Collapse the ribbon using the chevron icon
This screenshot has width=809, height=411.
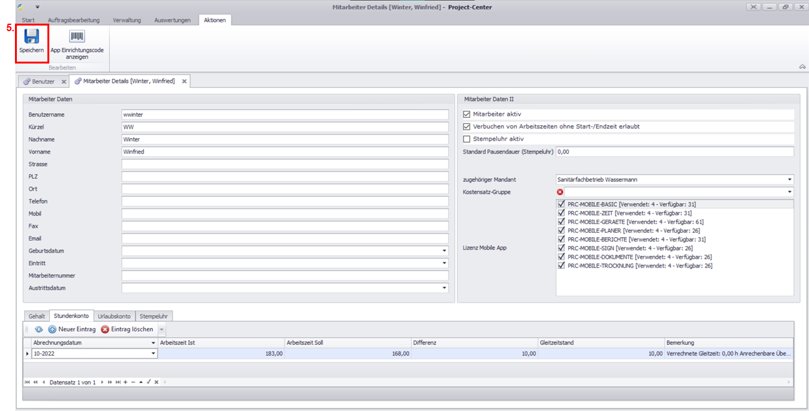802,67
